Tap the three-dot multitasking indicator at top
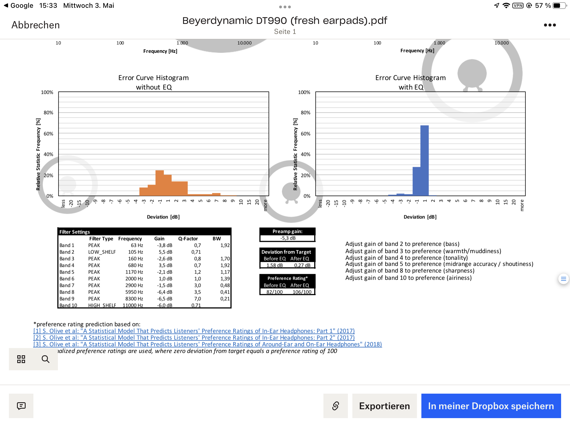Screen dimensions: 570x427 [x=285, y=7]
